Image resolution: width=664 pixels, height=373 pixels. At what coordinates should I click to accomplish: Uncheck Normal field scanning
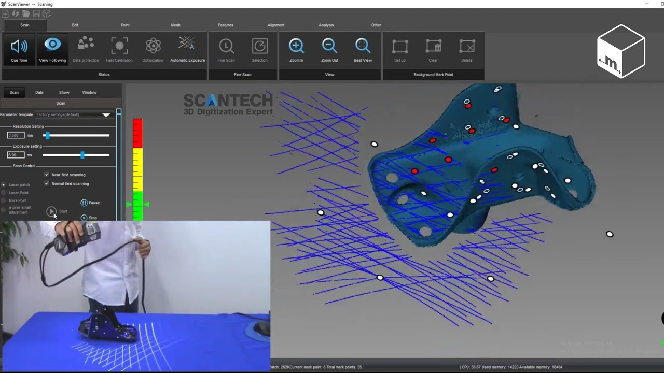47,183
